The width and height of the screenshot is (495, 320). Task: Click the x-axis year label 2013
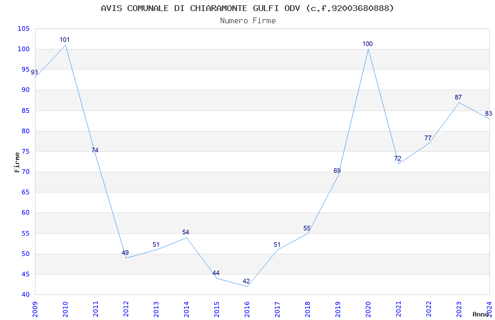point(156,309)
